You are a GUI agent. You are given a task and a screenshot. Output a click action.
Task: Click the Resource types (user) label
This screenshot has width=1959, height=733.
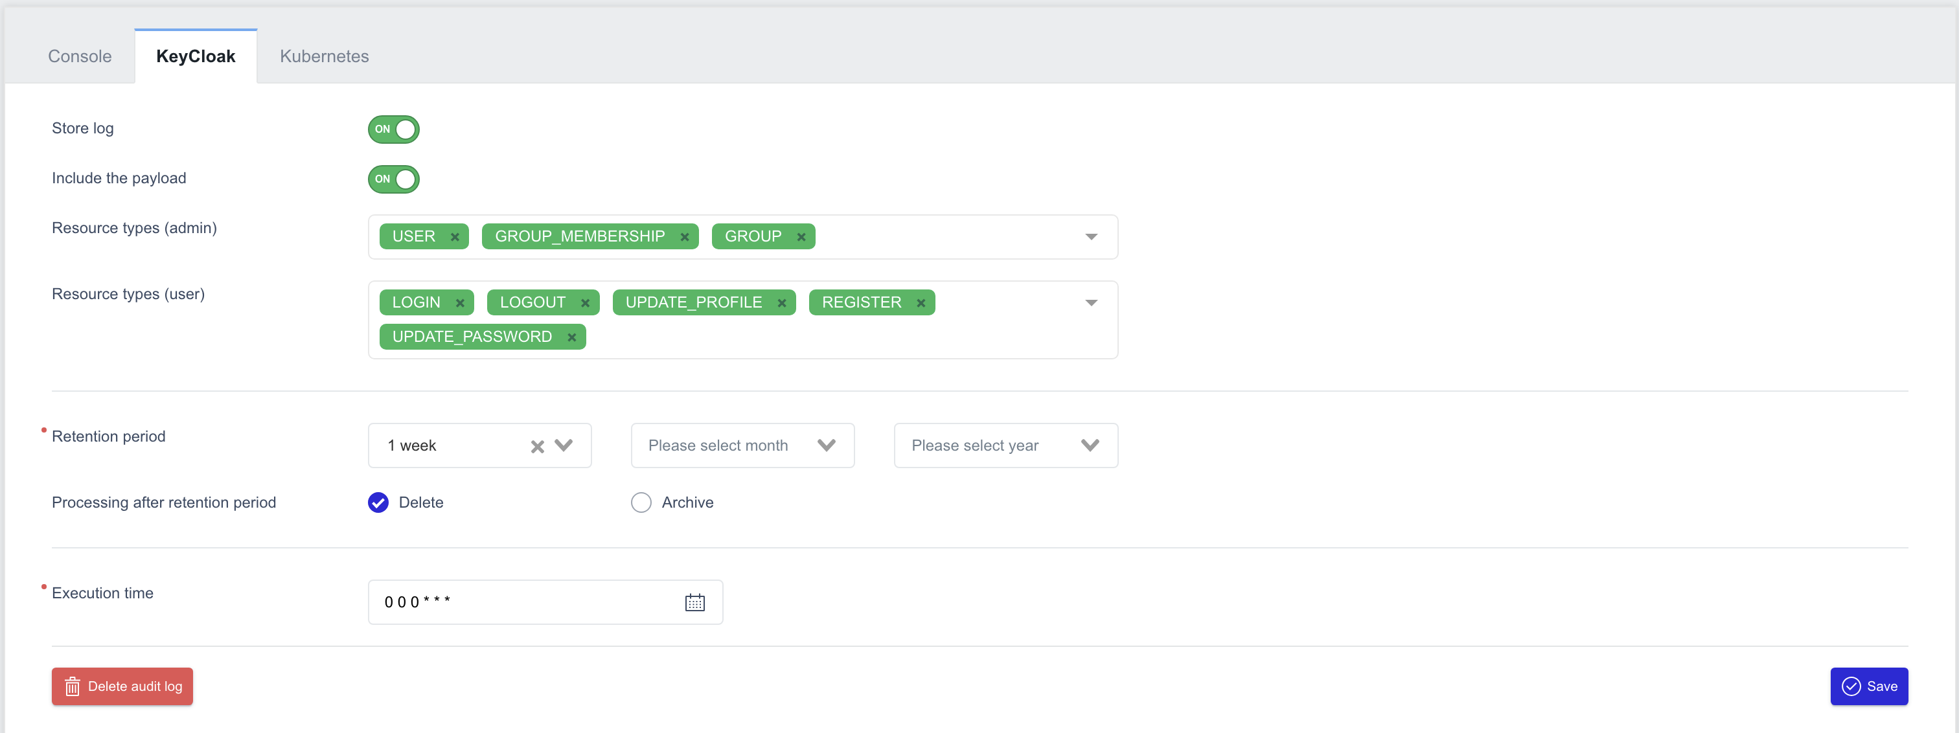tap(128, 294)
